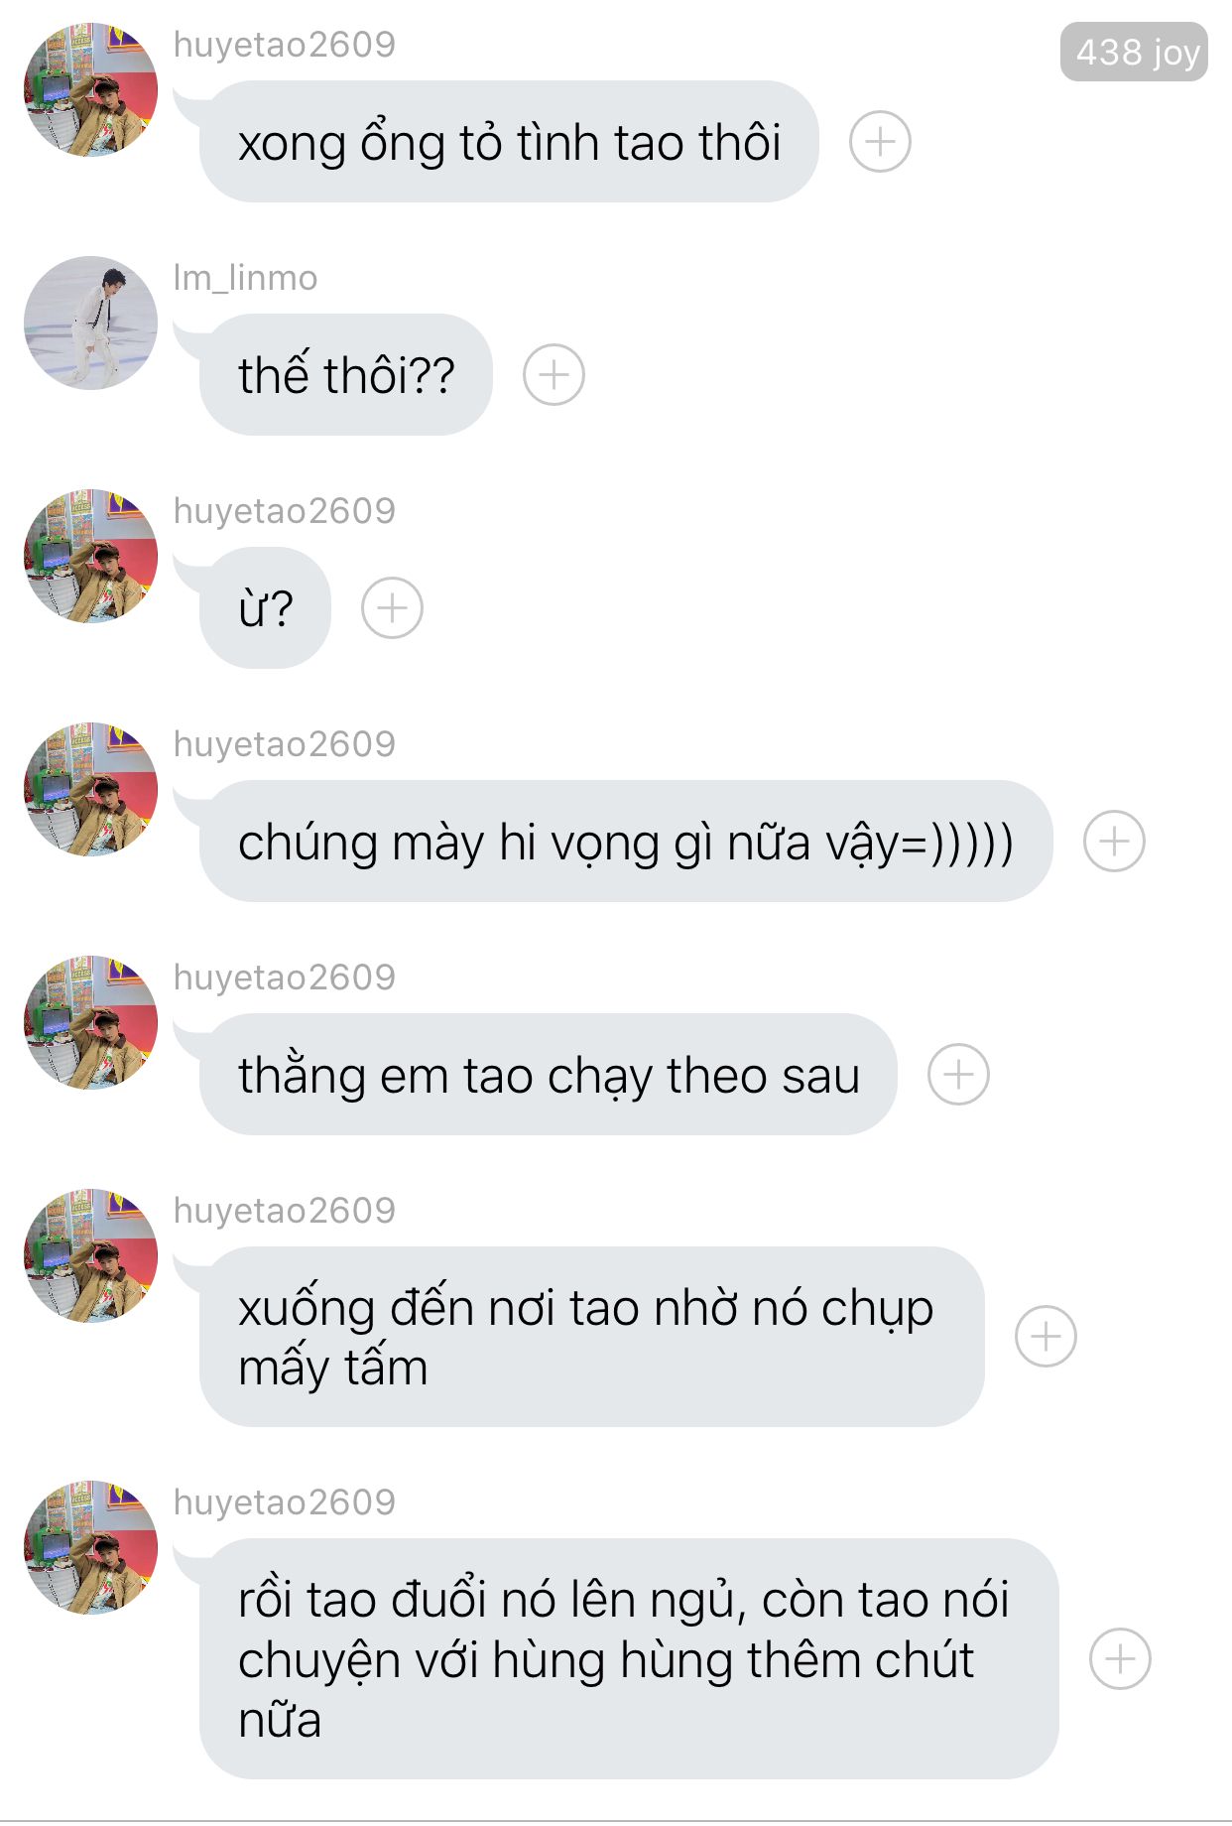Click lm_linmo username label
This screenshot has height=1826, width=1232.
pyautogui.click(x=245, y=278)
